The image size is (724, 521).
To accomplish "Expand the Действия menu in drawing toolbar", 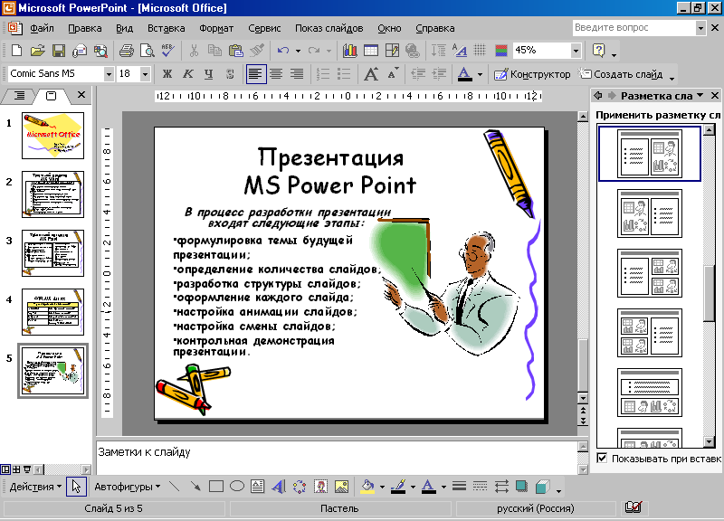I will coord(35,487).
